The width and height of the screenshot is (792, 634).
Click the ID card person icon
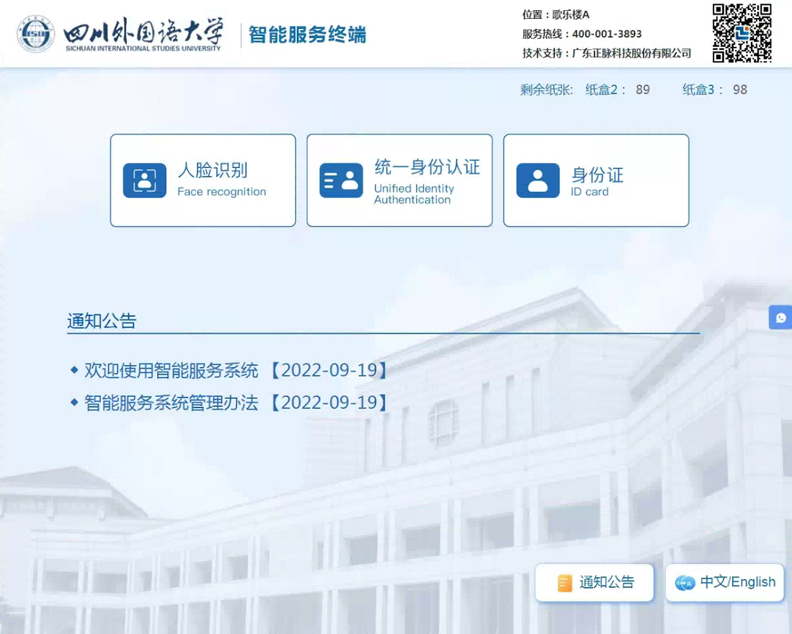pyautogui.click(x=538, y=180)
